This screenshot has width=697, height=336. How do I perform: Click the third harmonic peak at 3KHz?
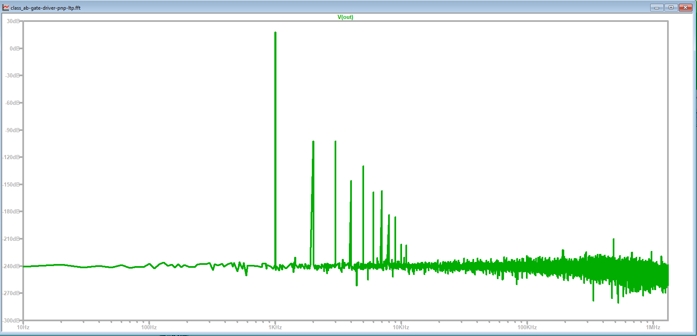335,204
